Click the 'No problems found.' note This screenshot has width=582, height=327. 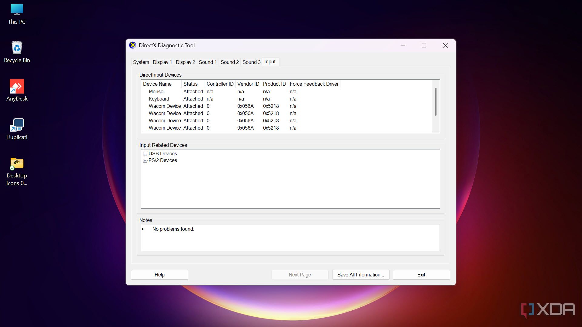coord(173,229)
